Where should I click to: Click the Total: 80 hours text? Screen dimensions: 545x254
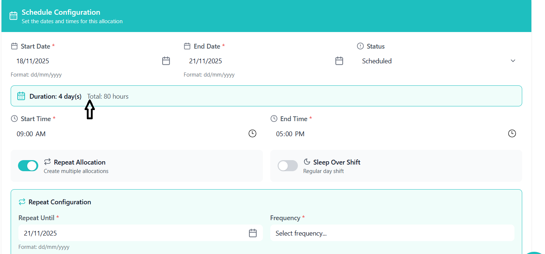(x=108, y=96)
